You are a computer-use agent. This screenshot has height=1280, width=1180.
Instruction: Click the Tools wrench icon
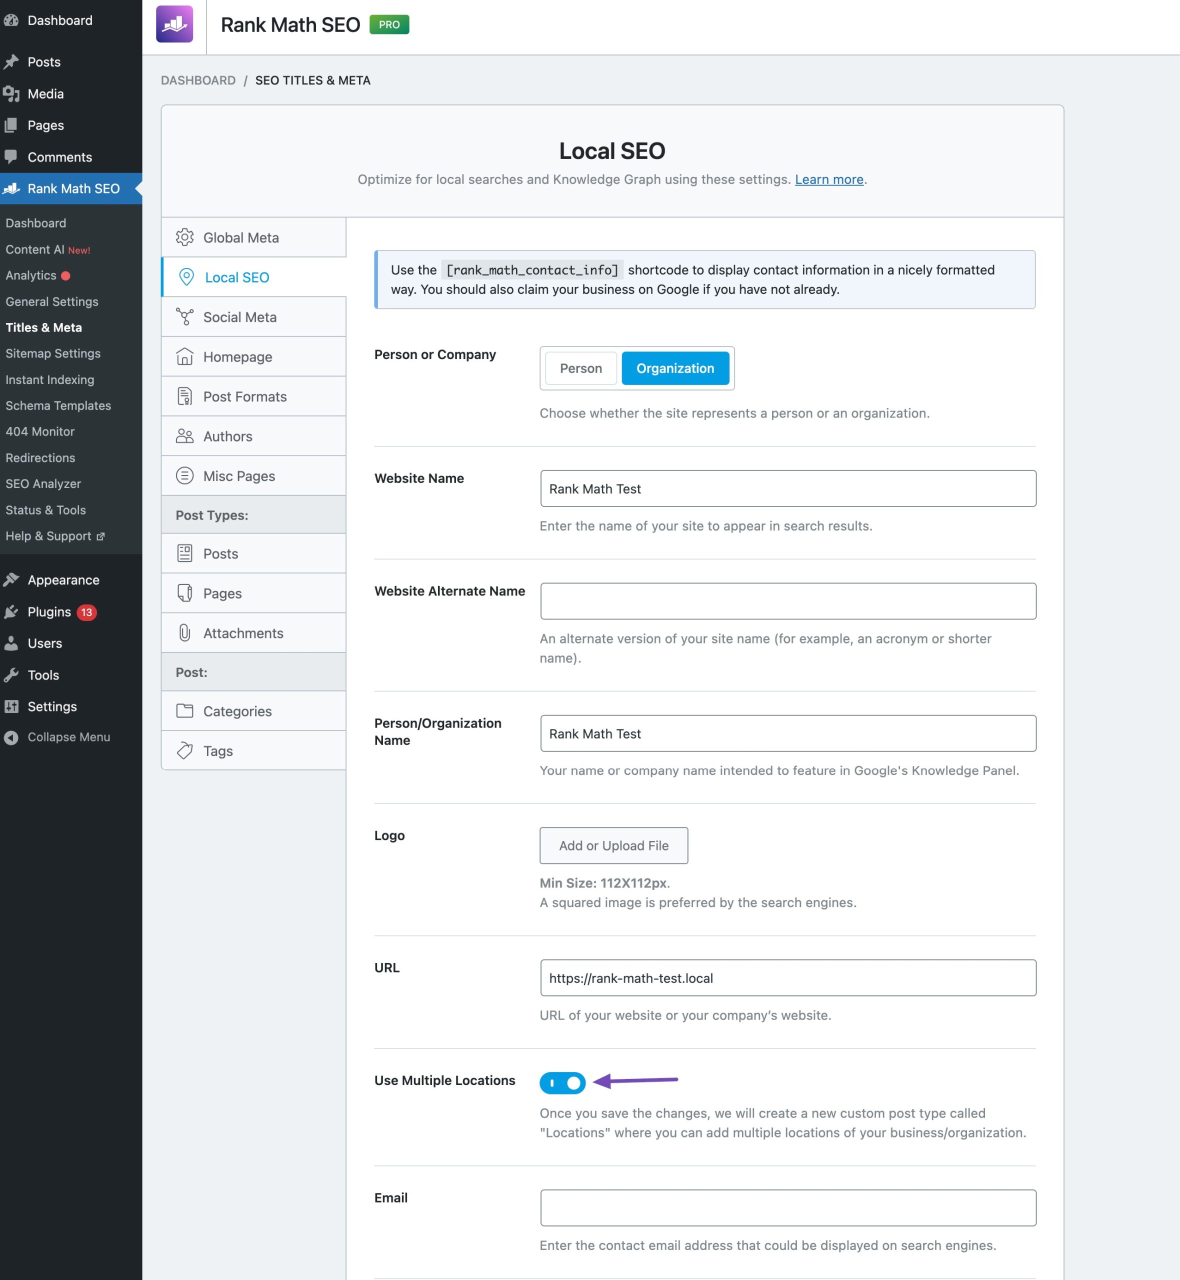(x=11, y=675)
